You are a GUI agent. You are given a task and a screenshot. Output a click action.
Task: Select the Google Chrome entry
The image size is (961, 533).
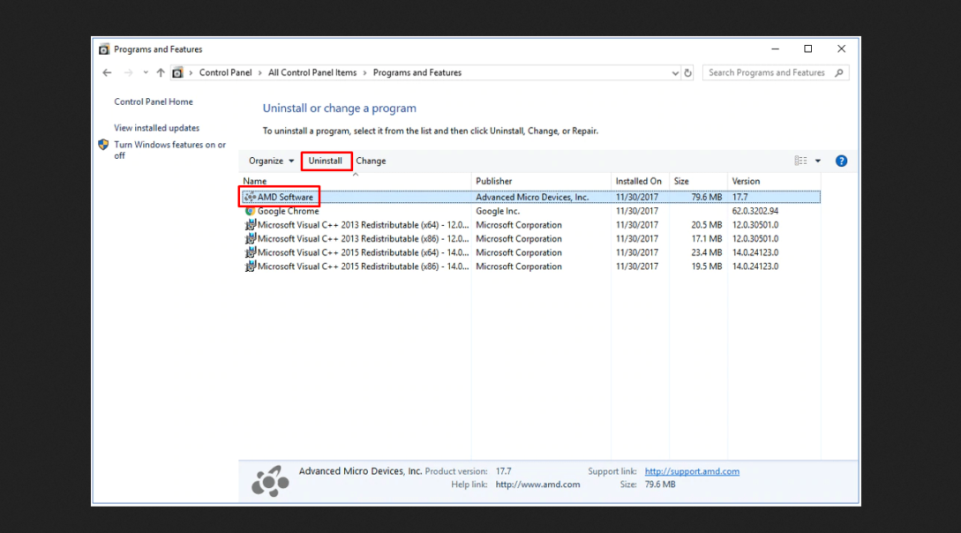coord(530,212)
